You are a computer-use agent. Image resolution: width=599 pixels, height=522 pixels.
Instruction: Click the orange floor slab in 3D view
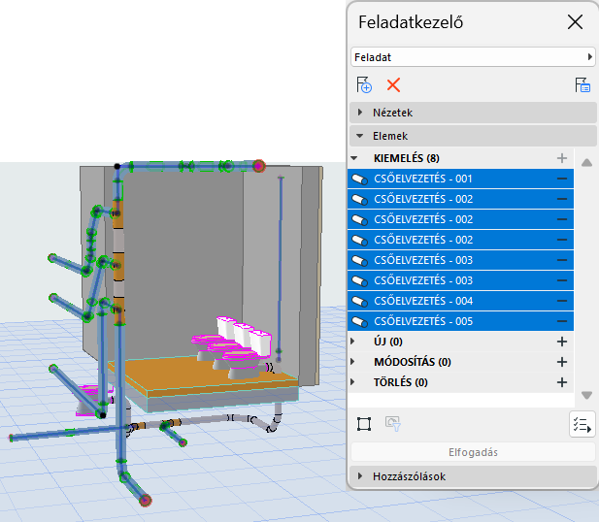203,376
